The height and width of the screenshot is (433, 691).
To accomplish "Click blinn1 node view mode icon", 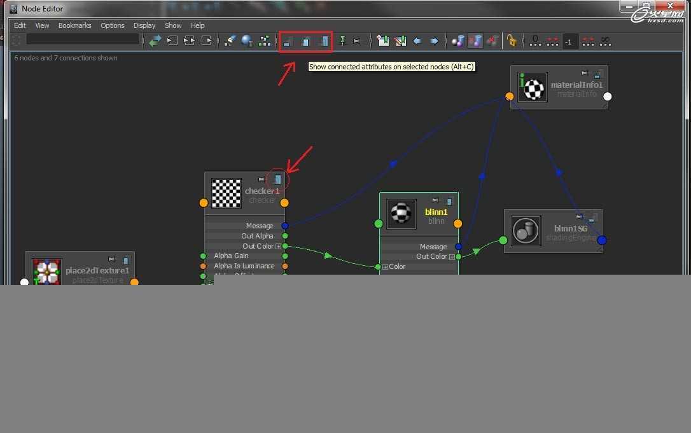I will click(x=449, y=202).
